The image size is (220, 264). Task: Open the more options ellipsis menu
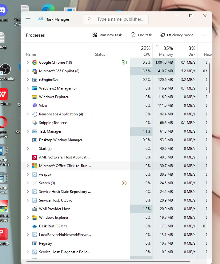[x=204, y=35]
